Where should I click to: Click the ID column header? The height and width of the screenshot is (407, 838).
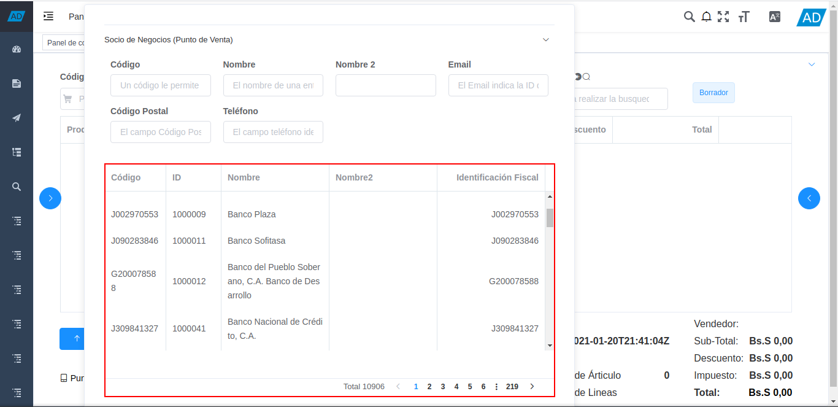[x=193, y=177]
